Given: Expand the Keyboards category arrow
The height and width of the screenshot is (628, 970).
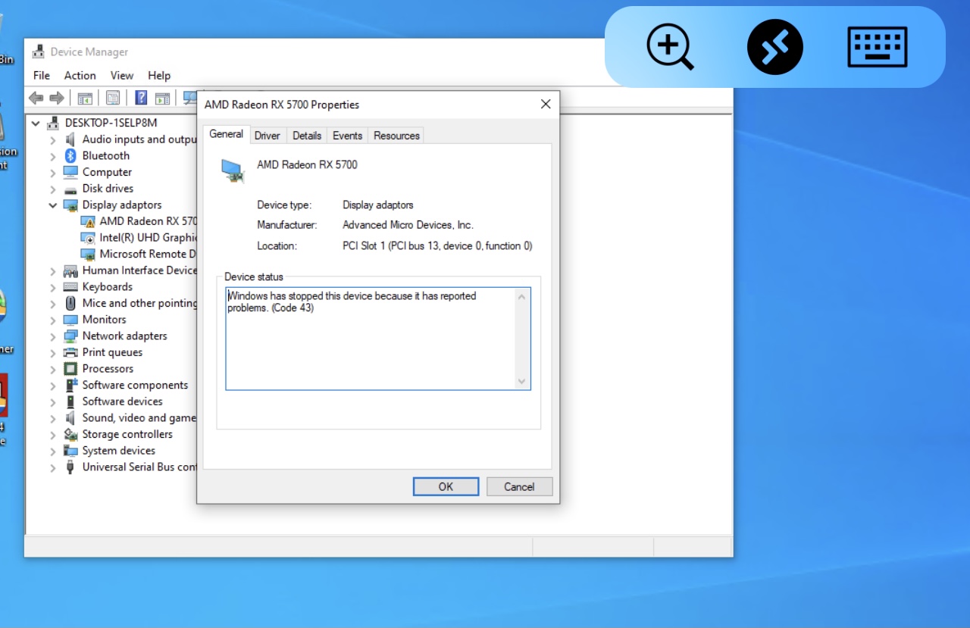Looking at the screenshot, I should (x=52, y=287).
